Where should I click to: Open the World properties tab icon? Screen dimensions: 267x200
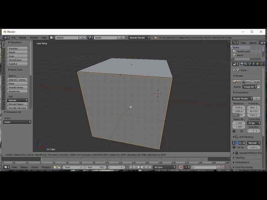(254, 64)
